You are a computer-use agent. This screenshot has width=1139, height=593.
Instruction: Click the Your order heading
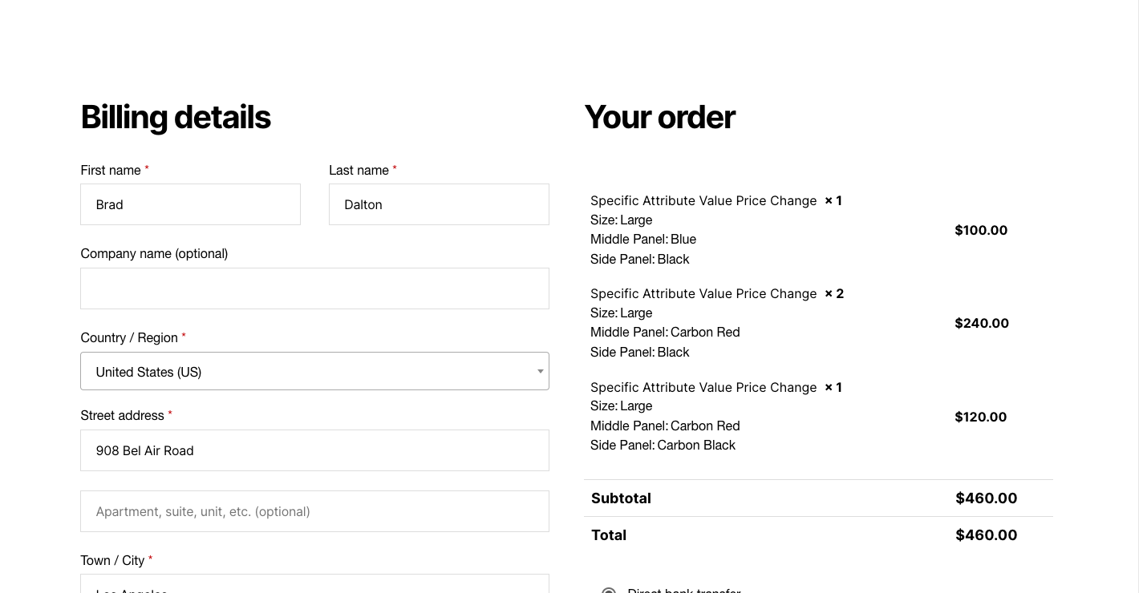[x=659, y=117]
